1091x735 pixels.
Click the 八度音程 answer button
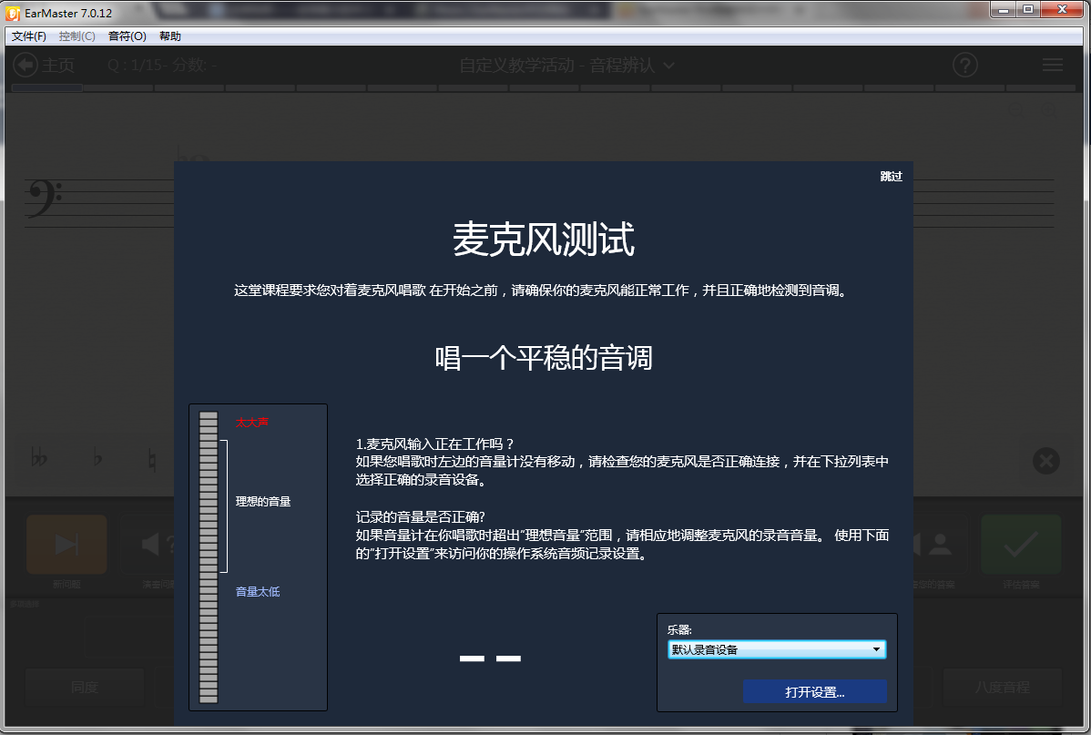coord(1001,687)
